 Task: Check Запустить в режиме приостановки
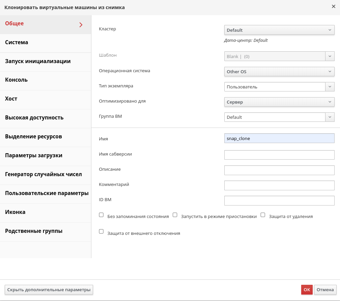(x=175, y=215)
